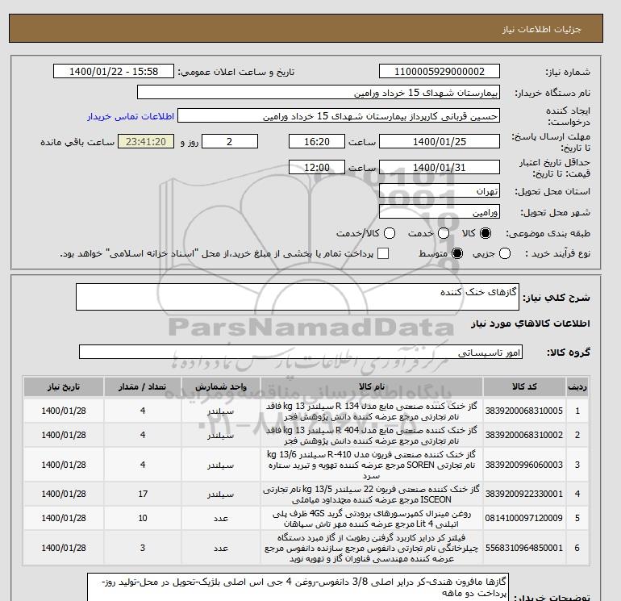Click the public announcement date field 1400/01/22 - 15:58
This screenshot has height=601, width=621.
114,72
